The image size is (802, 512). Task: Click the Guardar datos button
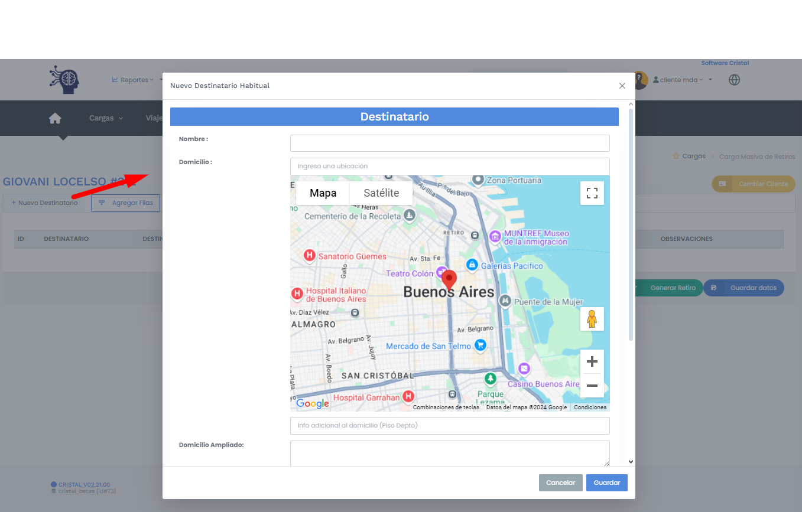(x=744, y=288)
